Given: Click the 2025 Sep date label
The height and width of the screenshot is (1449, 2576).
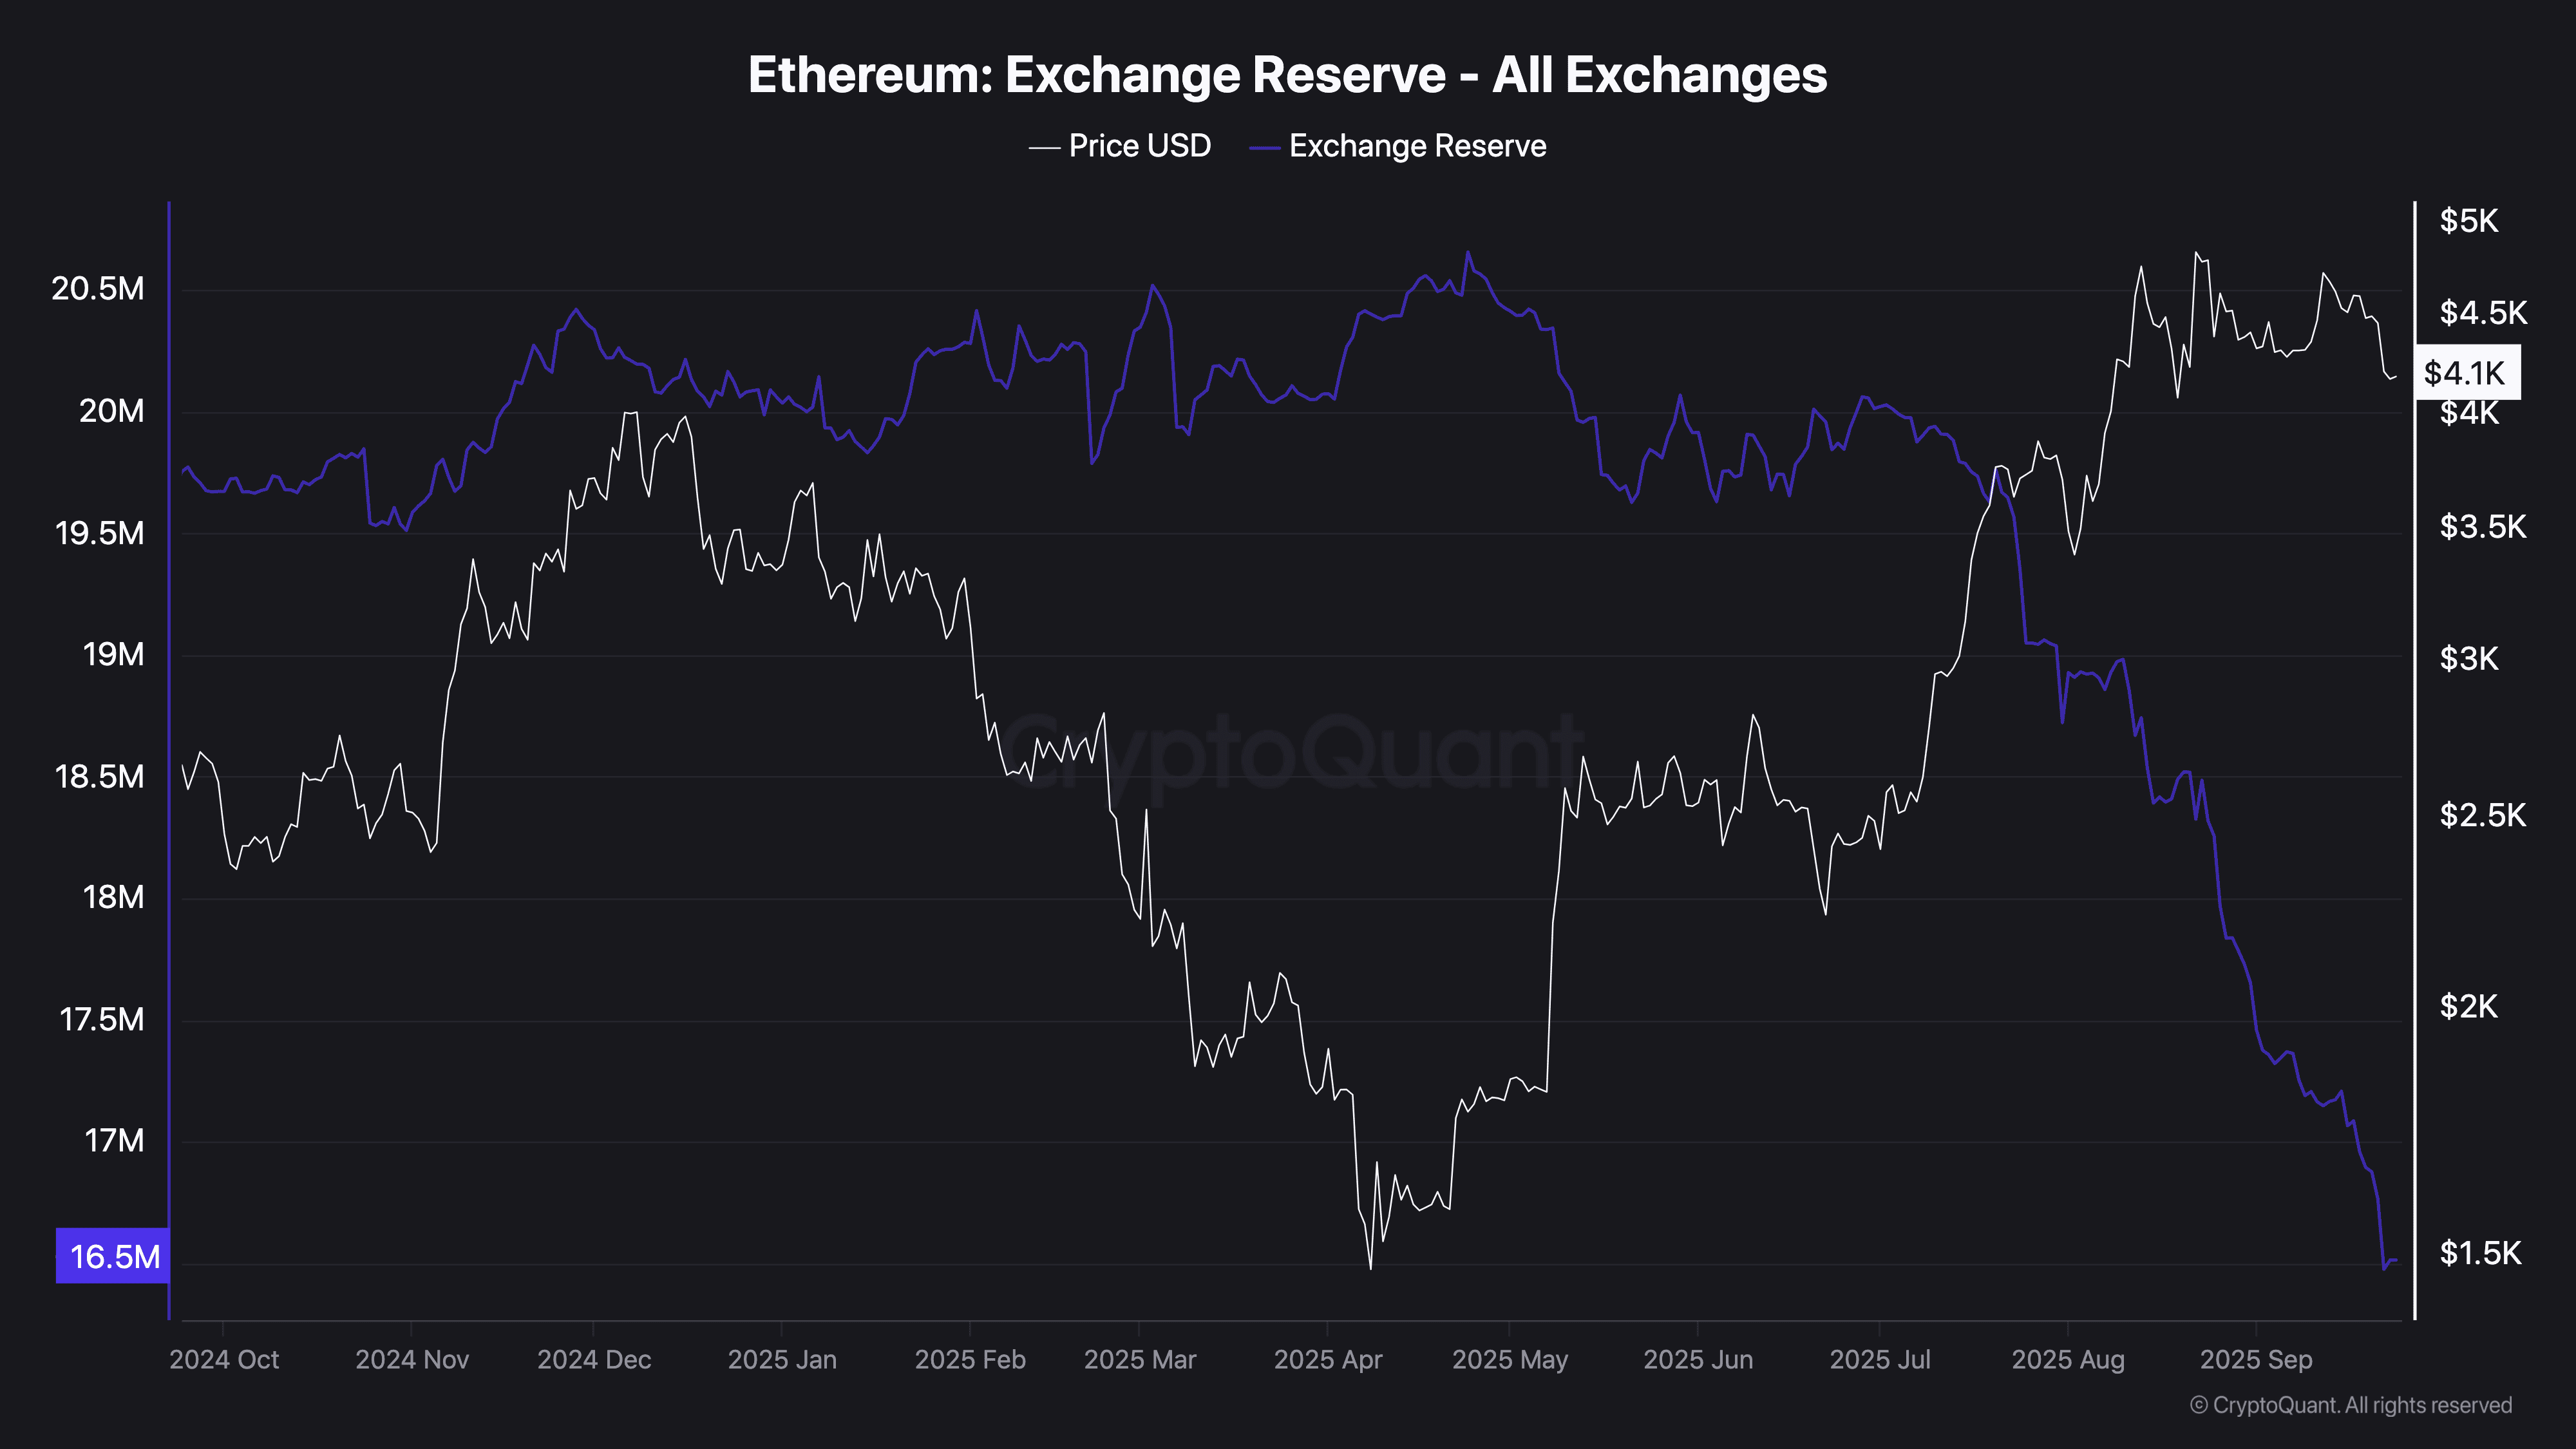Looking at the screenshot, I should click(2256, 1360).
